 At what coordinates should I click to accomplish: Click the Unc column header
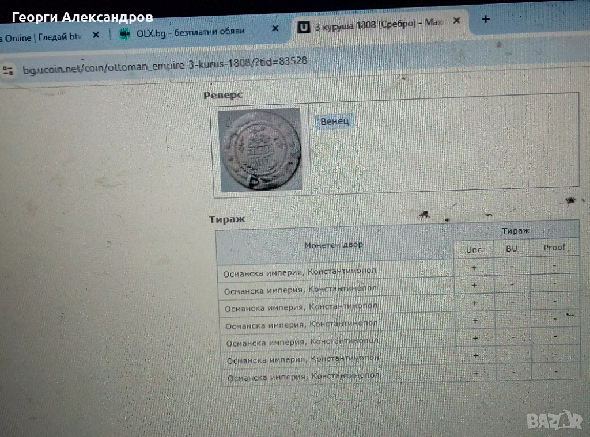click(474, 249)
